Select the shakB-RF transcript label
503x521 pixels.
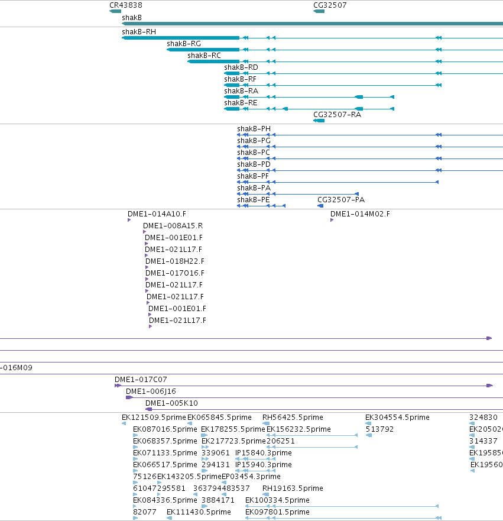[240, 79]
